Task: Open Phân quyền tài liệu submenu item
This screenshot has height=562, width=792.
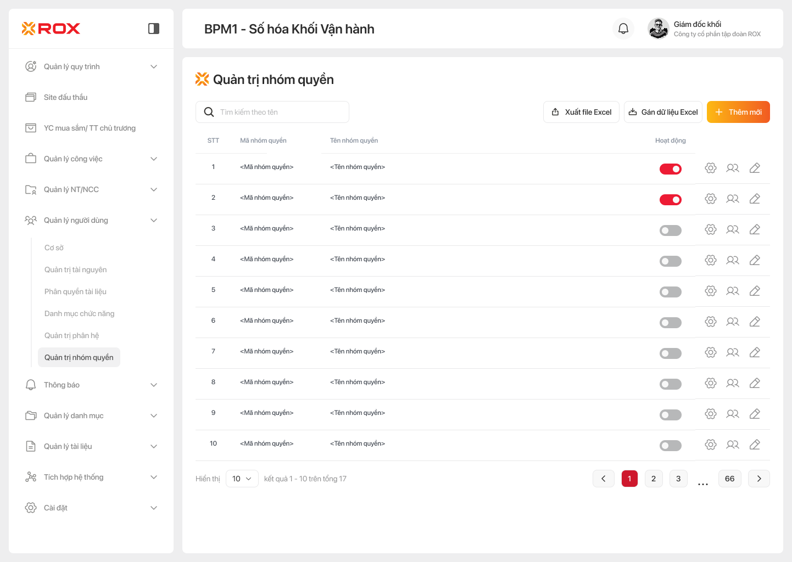Action: pyautogui.click(x=75, y=291)
